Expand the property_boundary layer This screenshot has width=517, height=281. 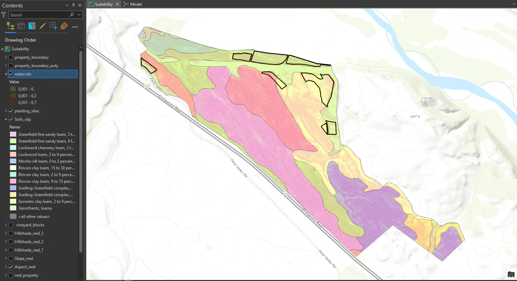tap(6, 57)
